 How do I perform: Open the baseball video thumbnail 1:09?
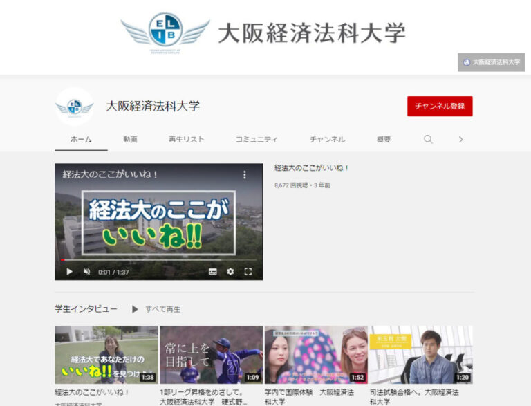coord(211,355)
